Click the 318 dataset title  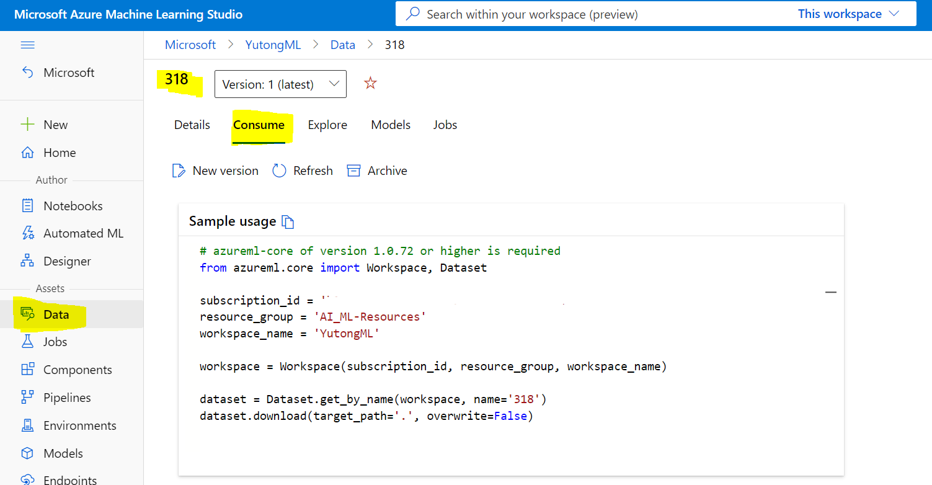click(x=177, y=79)
